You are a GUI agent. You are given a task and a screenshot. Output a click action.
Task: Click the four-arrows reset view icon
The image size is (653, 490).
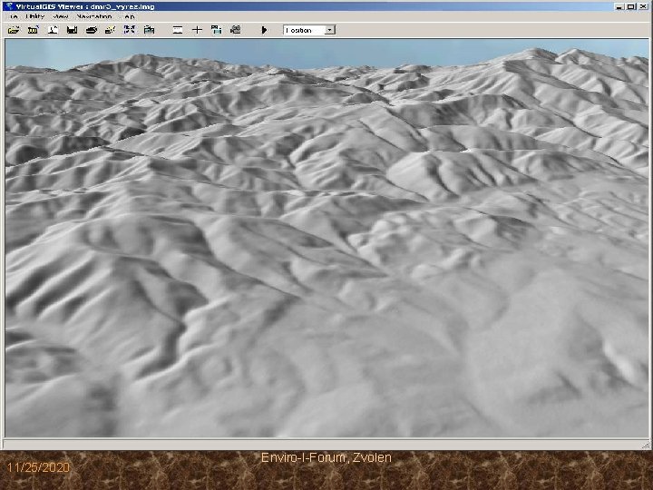coord(130,30)
